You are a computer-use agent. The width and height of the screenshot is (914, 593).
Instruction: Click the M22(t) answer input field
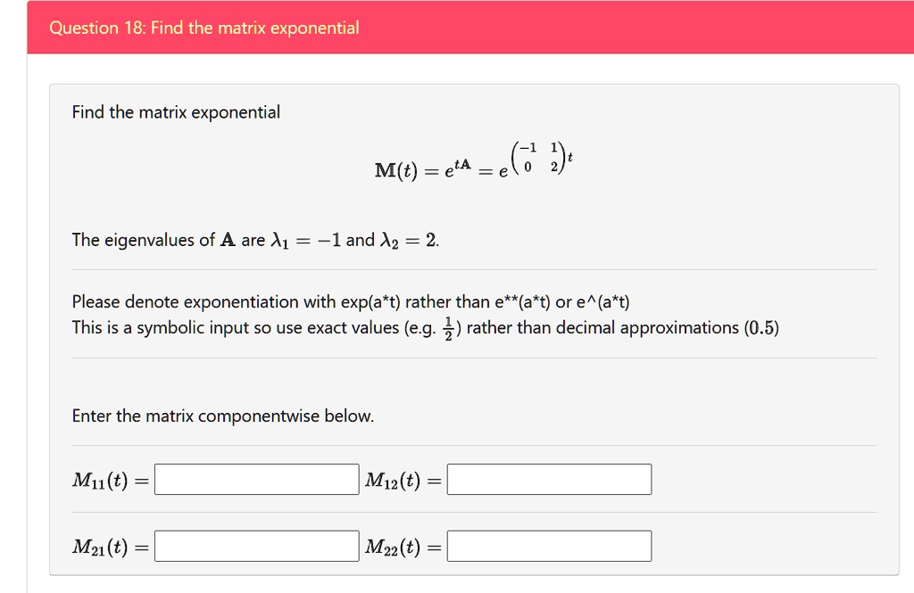(x=549, y=546)
